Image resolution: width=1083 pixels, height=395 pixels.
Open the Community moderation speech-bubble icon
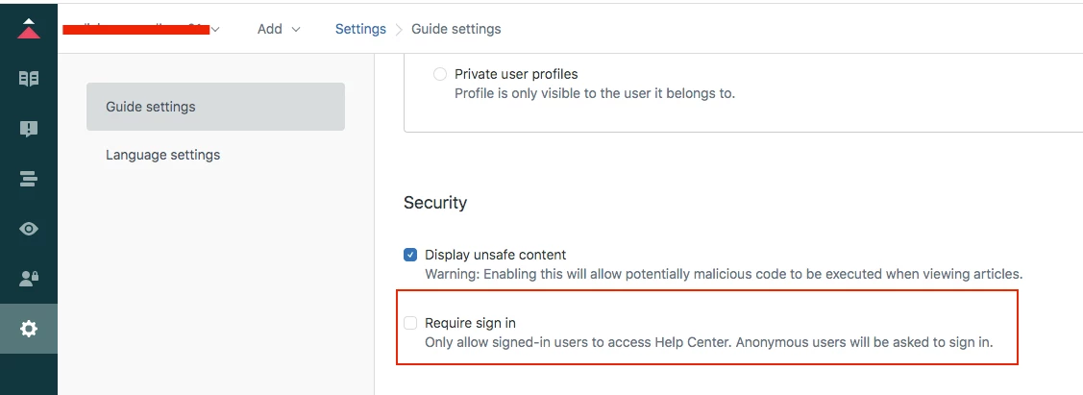pos(28,129)
